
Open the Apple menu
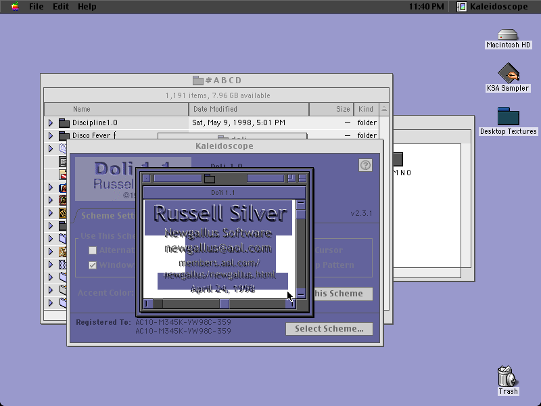click(15, 6)
